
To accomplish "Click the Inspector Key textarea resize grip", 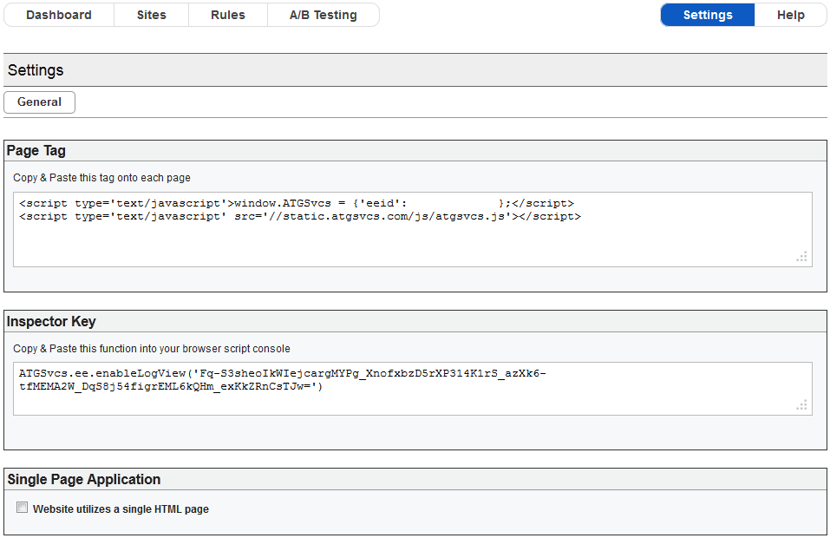I will pos(802,405).
